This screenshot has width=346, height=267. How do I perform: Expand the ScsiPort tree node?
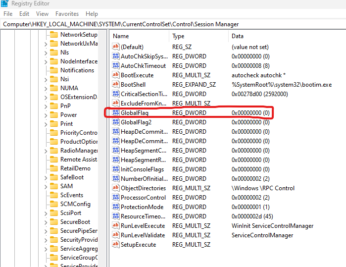(x=46, y=214)
